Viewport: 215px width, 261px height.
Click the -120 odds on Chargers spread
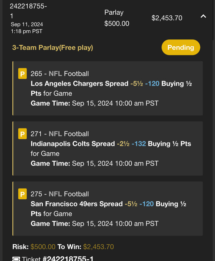coord(152,84)
